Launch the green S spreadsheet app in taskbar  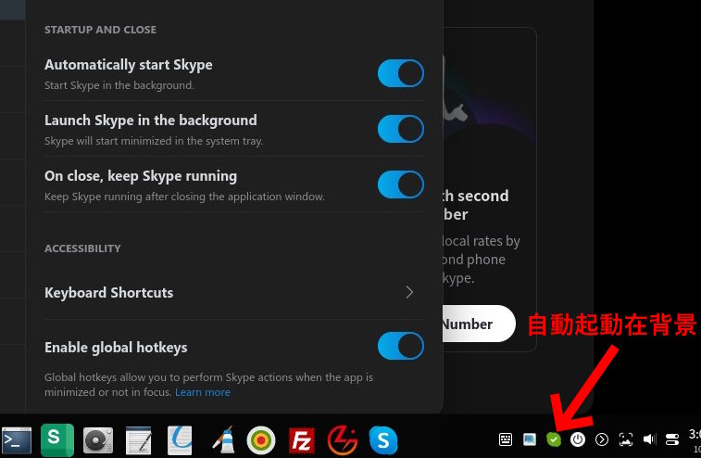click(x=56, y=439)
